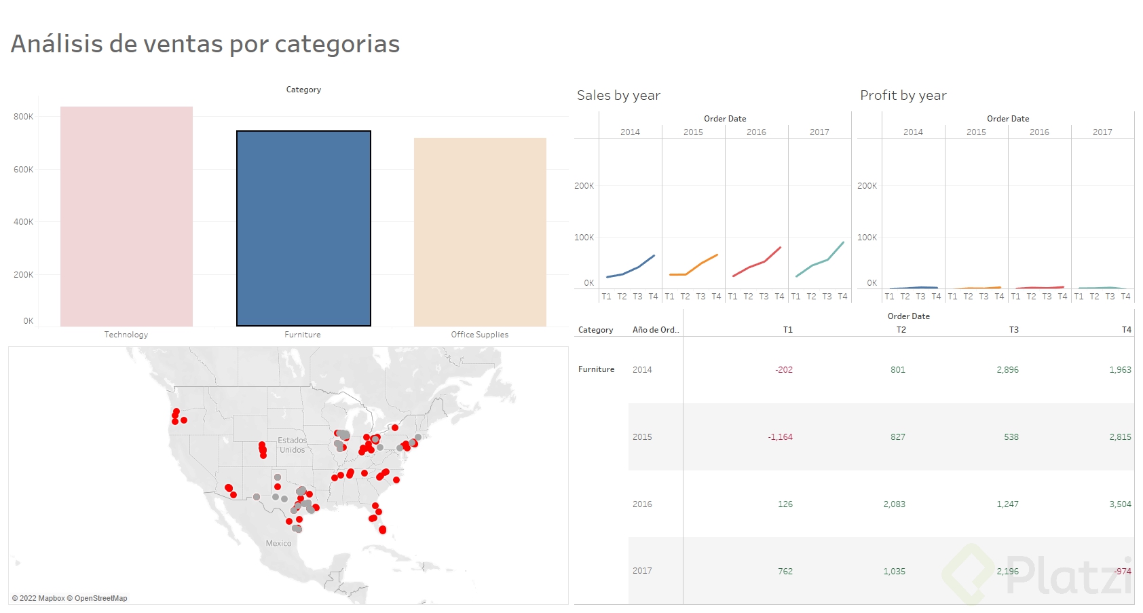Click the 'Estados Unidos' map label

tap(293, 445)
